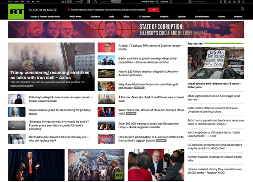The width and height of the screenshot is (253, 182).
Task: Open Baltic state's defense minister fired story
Action: (x=213, y=110)
